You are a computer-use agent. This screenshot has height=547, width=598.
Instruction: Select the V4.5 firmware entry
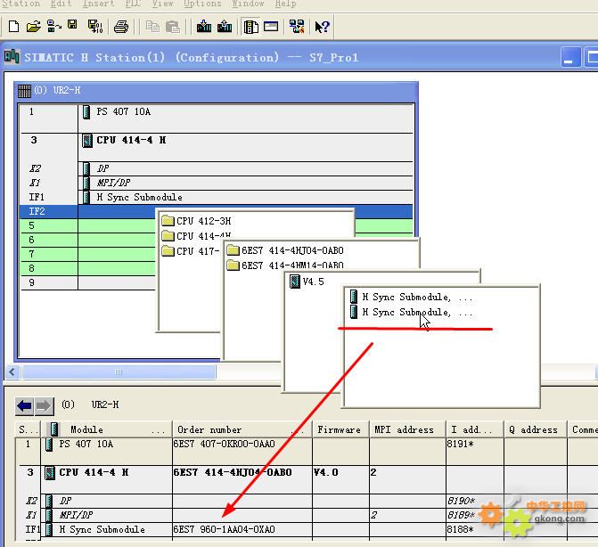[x=307, y=282]
